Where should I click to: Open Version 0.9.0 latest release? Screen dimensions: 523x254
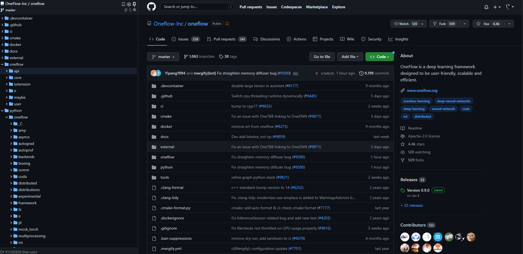click(x=418, y=190)
